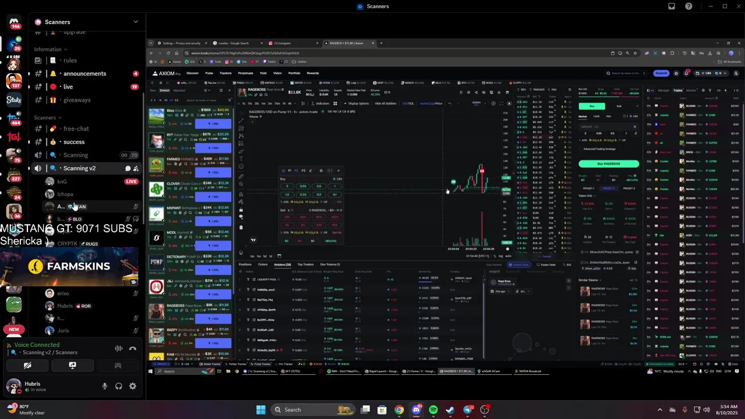Open the Stake server icon
This screenshot has width=745, height=419.
pos(14,100)
